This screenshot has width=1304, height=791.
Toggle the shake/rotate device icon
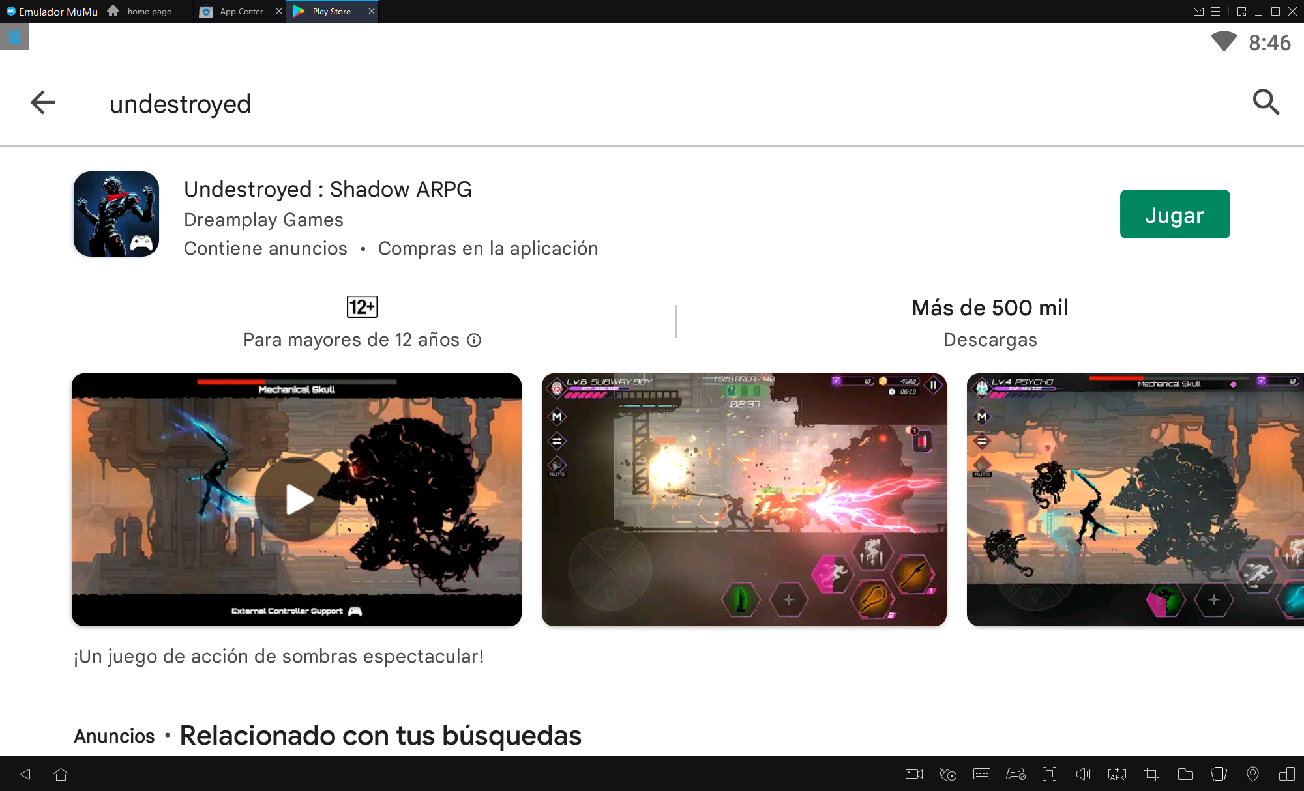point(1219,774)
